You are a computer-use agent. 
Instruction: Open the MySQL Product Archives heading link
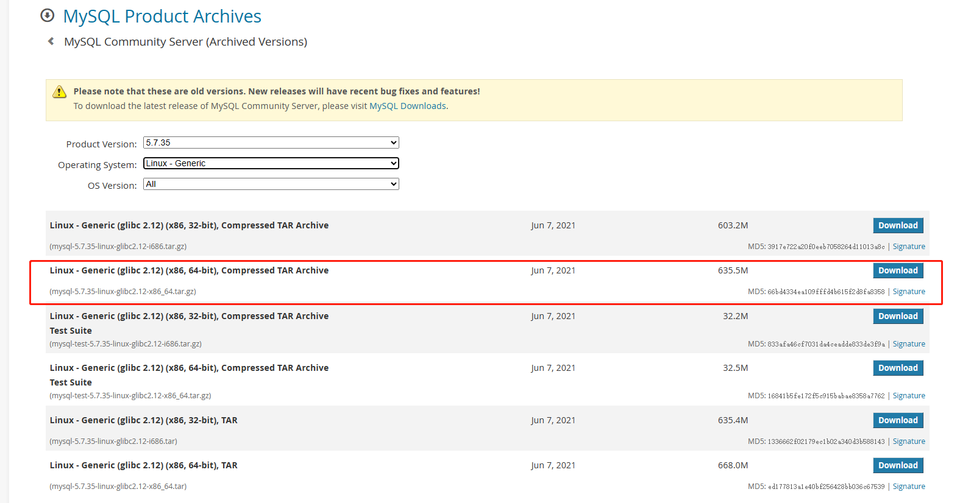pos(162,16)
